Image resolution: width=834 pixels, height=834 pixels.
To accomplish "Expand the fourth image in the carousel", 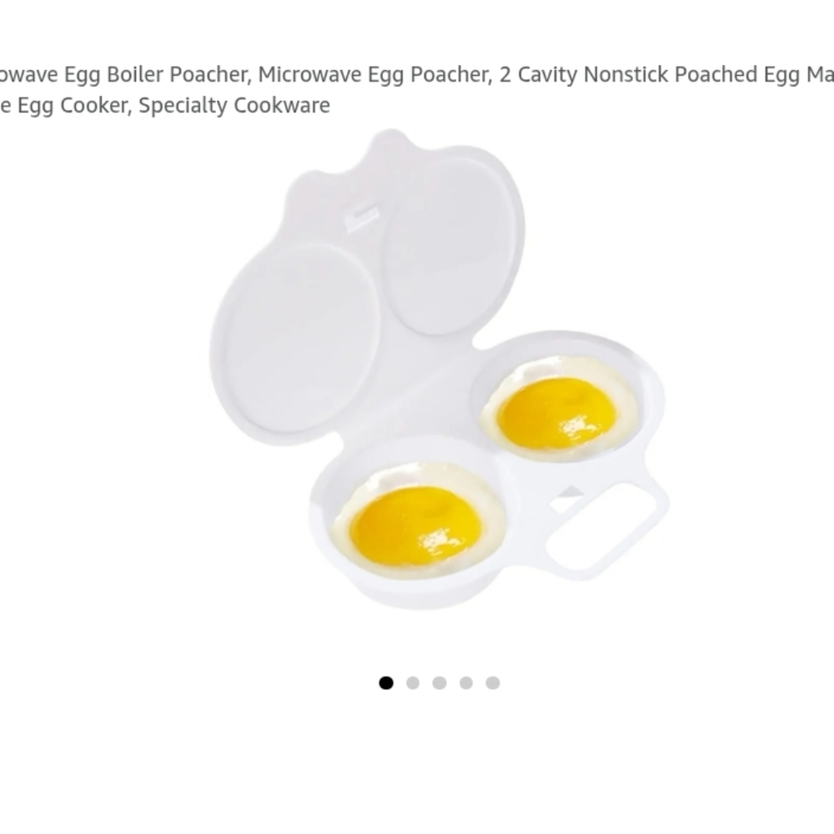I will tap(466, 681).
